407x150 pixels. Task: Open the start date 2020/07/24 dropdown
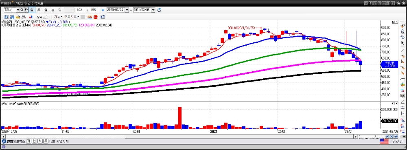[x=127, y=10]
